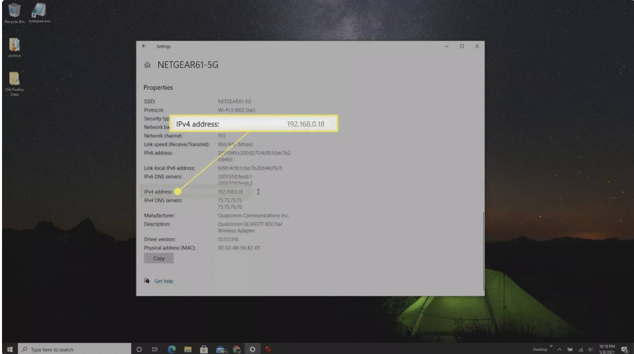Image resolution: width=634 pixels, height=354 pixels.
Task: Click the taskbar clock showing 10:18 PM
Action: point(608,349)
